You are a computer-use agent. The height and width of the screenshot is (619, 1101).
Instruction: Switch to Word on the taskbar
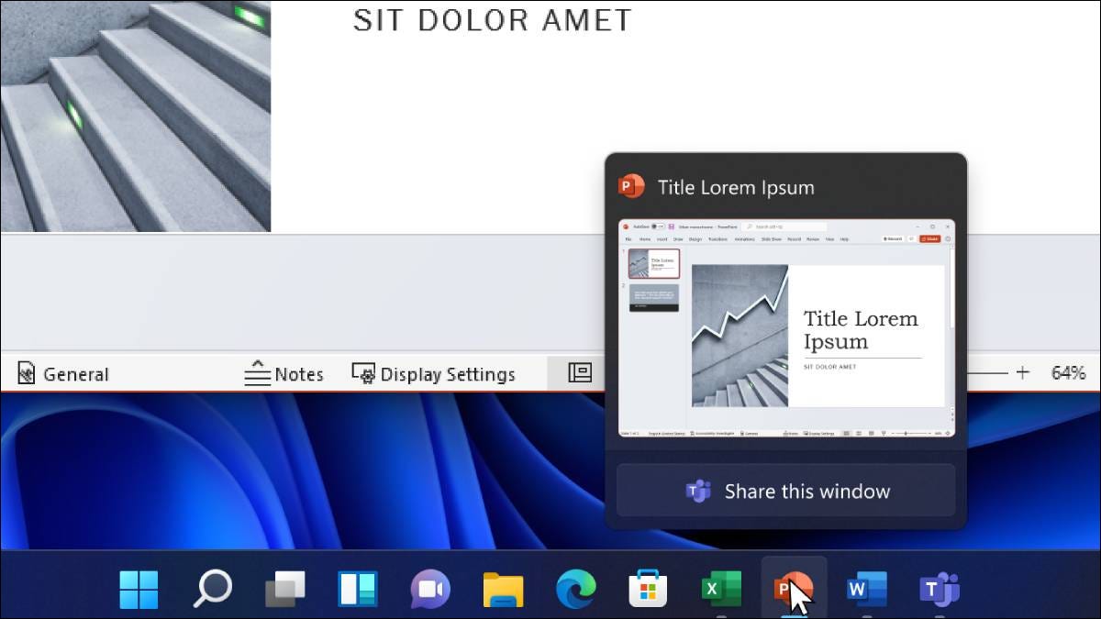pos(867,589)
